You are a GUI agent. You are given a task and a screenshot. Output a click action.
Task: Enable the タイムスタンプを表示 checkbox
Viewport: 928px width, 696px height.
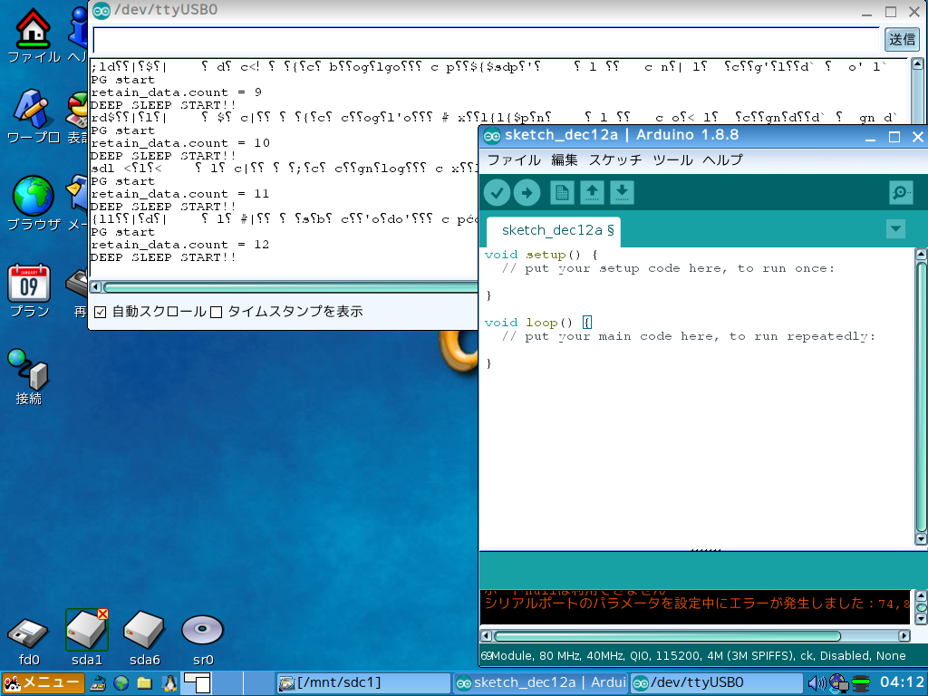tap(216, 312)
